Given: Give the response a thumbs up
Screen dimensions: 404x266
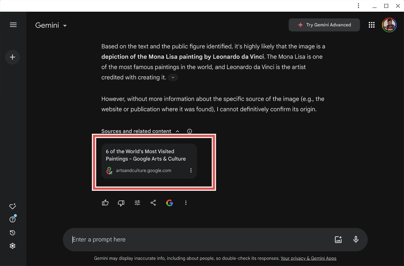Looking at the screenshot, I should click(105, 203).
